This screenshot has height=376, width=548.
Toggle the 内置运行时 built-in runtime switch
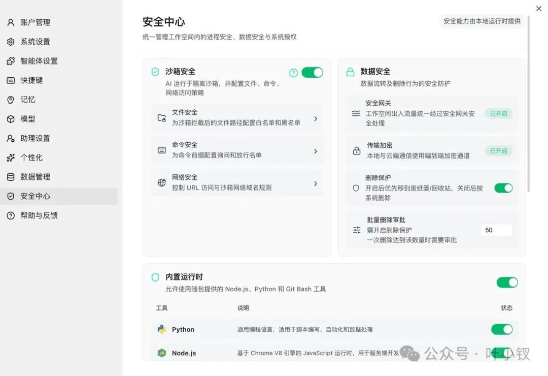click(507, 283)
